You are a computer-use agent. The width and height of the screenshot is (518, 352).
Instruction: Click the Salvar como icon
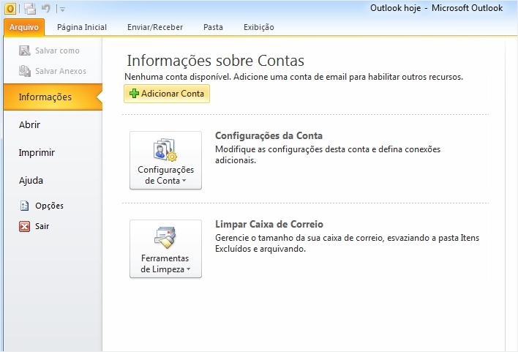pos(24,51)
